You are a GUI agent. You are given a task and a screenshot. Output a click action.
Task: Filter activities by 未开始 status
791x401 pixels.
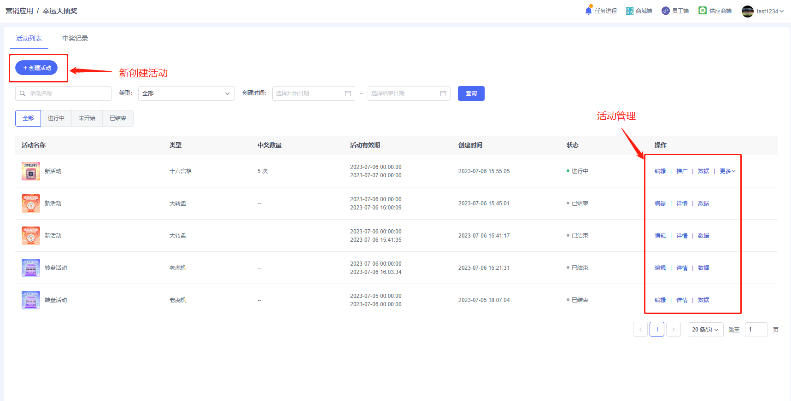pos(87,118)
